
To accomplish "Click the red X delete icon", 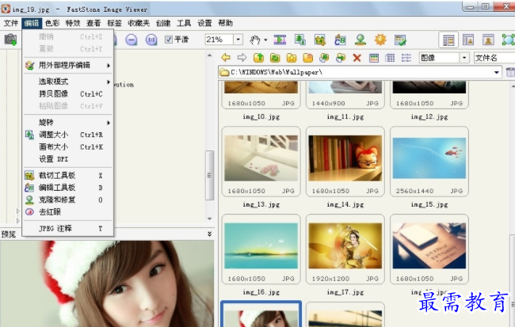I will (x=357, y=58).
